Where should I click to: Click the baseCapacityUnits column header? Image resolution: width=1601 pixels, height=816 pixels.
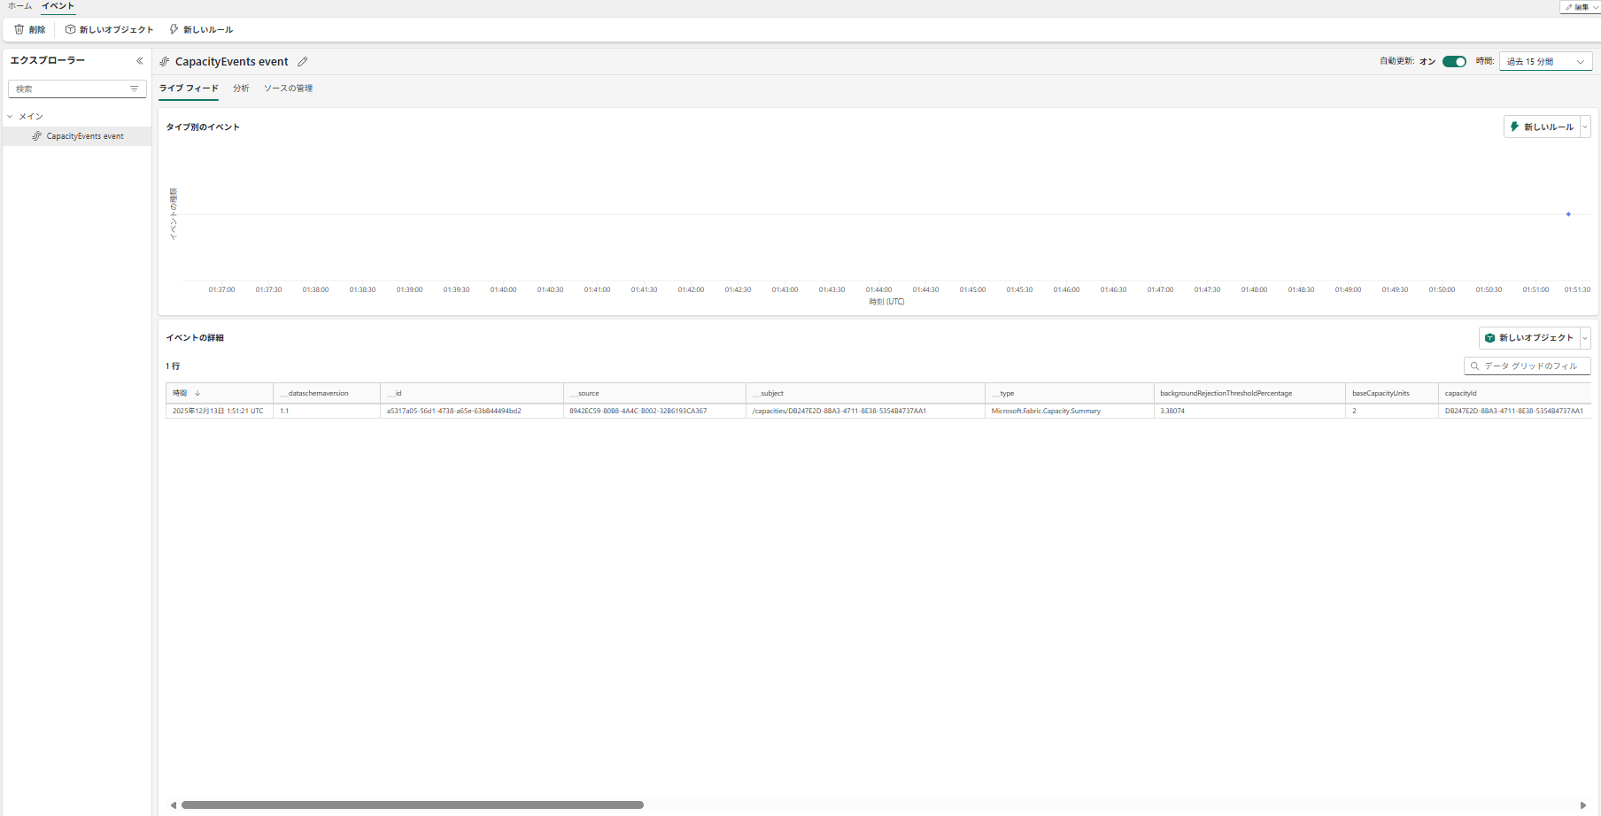1392,393
